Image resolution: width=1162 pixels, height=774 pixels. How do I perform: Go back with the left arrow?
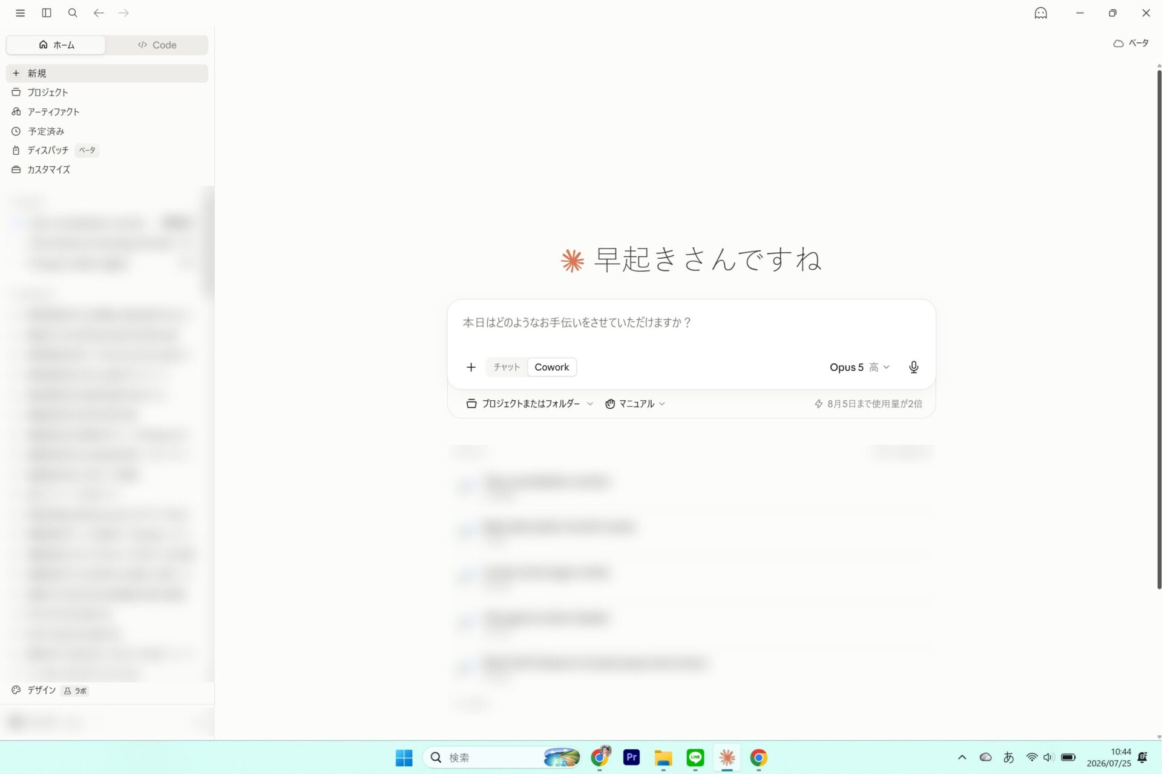[99, 13]
